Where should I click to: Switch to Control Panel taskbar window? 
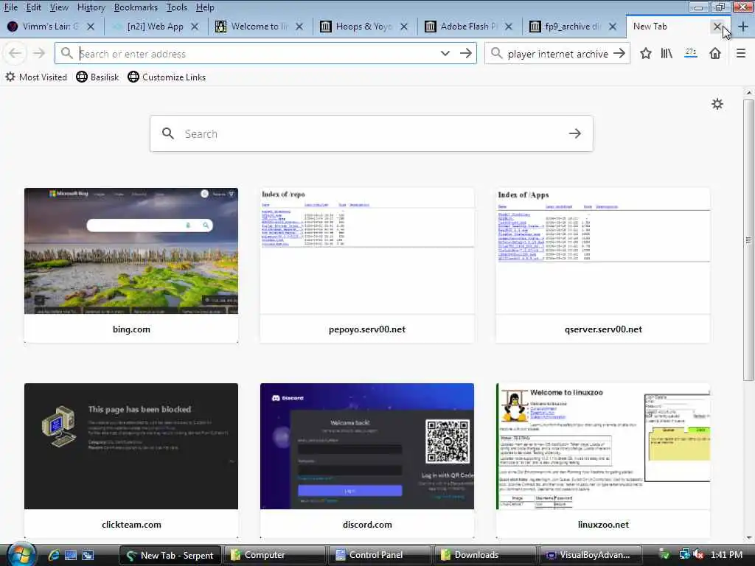tap(380, 555)
